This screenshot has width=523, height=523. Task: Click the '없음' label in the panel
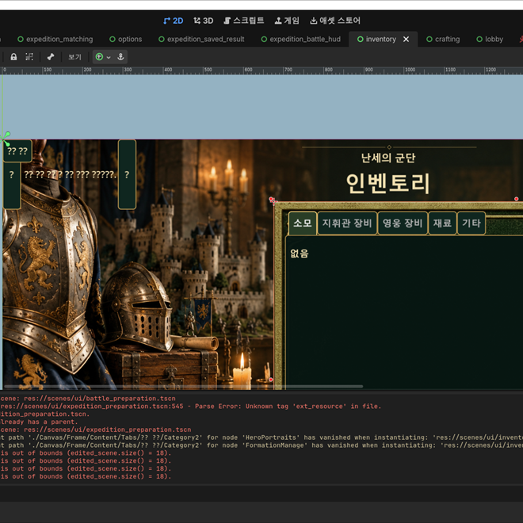pyautogui.click(x=300, y=254)
